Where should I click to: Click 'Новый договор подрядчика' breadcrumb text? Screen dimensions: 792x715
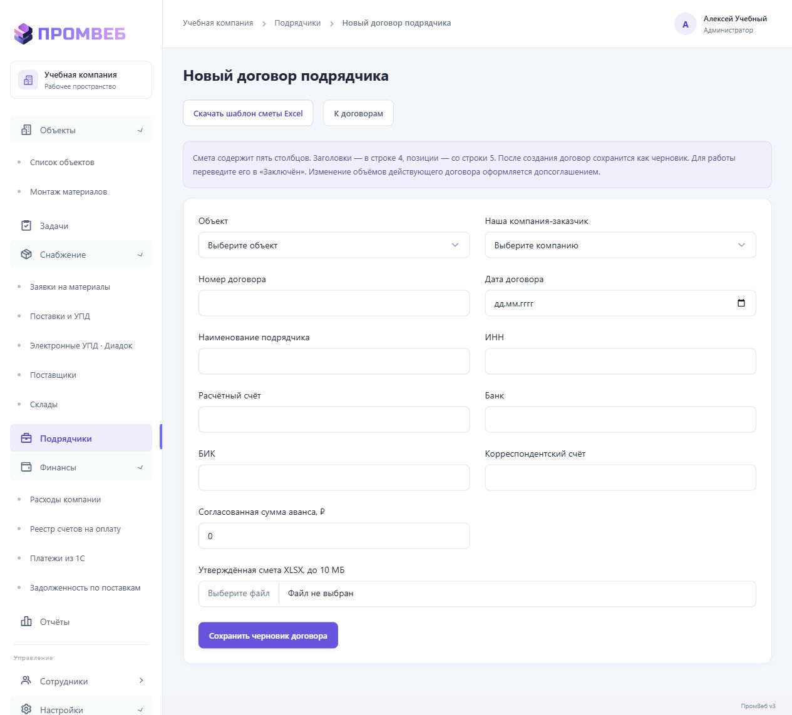396,23
